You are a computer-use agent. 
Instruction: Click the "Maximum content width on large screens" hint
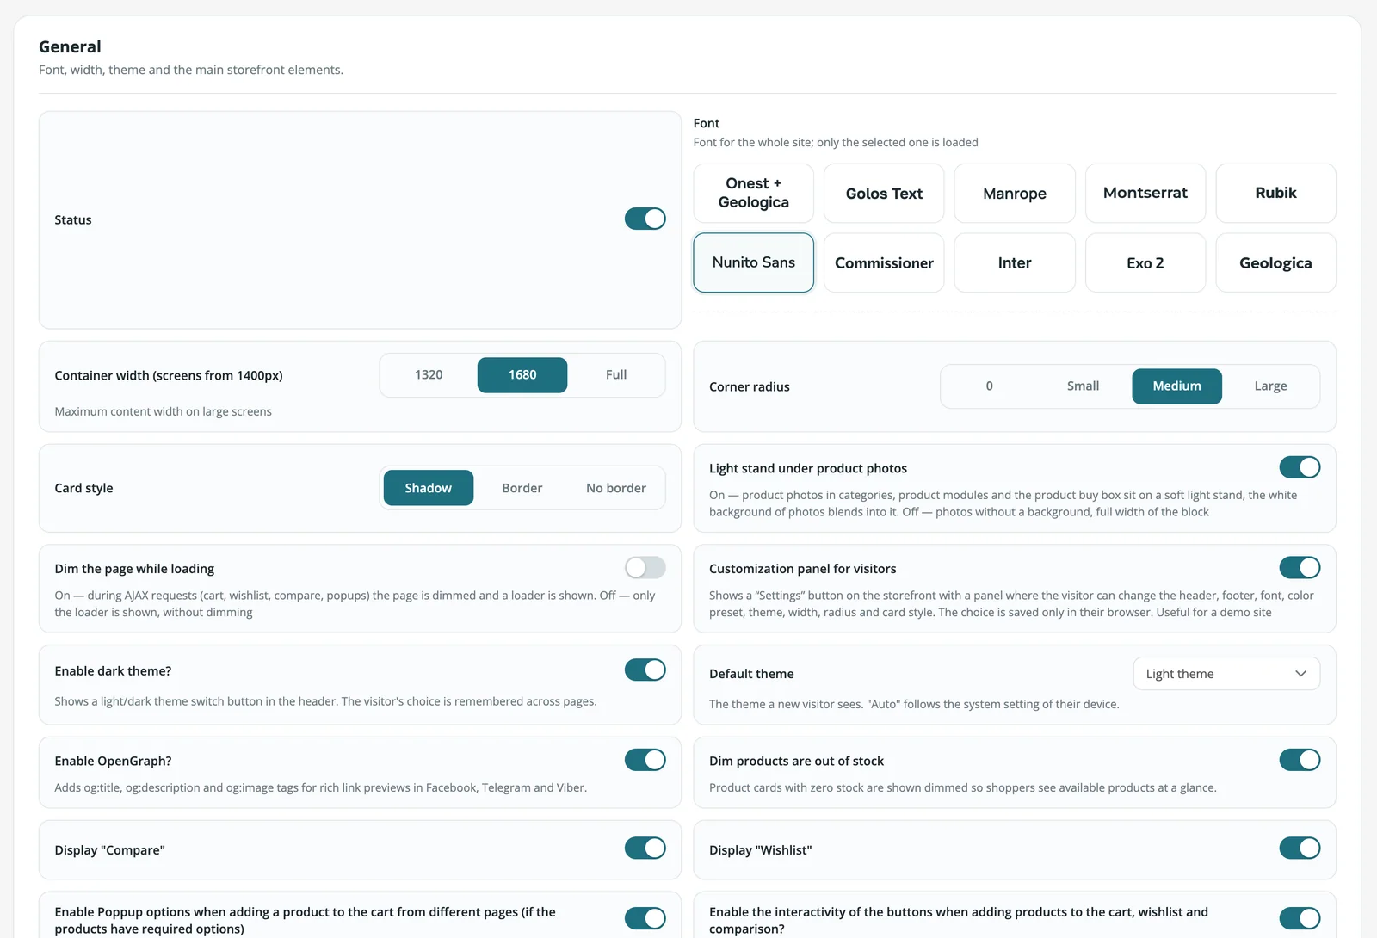pyautogui.click(x=163, y=411)
